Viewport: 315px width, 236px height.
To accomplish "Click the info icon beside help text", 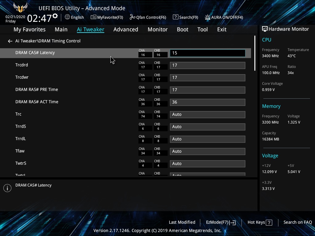I will coord(7,188).
